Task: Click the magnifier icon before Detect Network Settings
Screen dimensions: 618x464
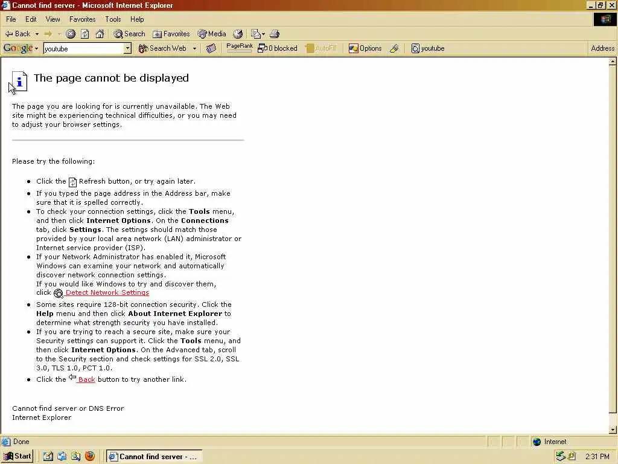Action: tap(59, 293)
